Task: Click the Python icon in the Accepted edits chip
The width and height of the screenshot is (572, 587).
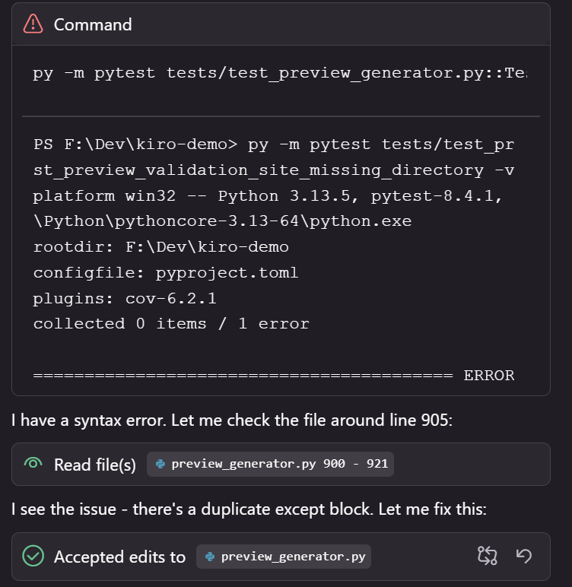Action: pyautogui.click(x=210, y=557)
